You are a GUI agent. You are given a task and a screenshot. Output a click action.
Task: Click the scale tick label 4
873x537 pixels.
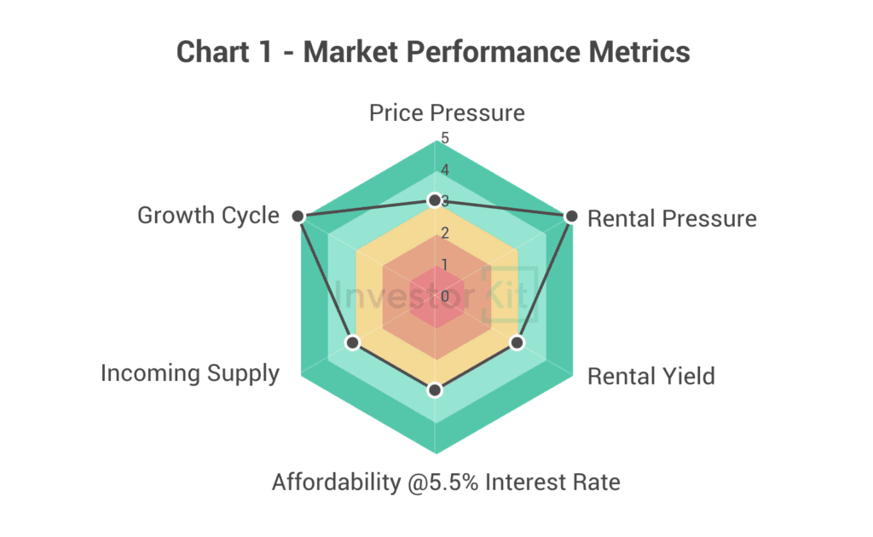click(444, 169)
